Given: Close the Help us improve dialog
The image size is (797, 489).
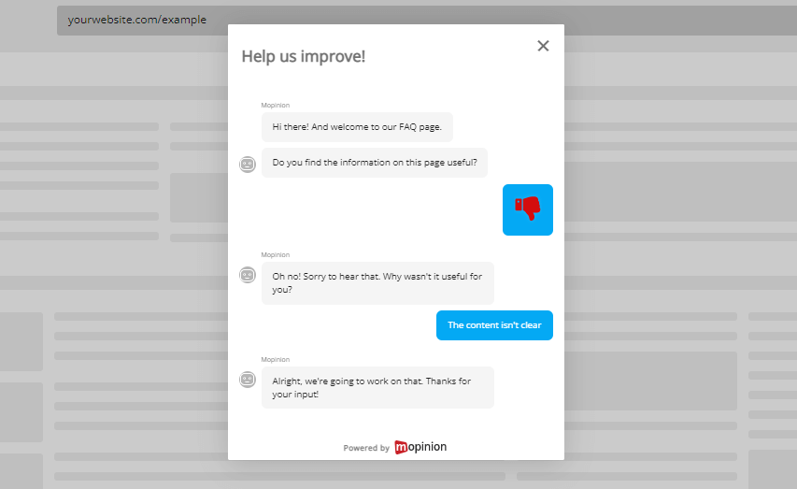Looking at the screenshot, I should point(543,46).
